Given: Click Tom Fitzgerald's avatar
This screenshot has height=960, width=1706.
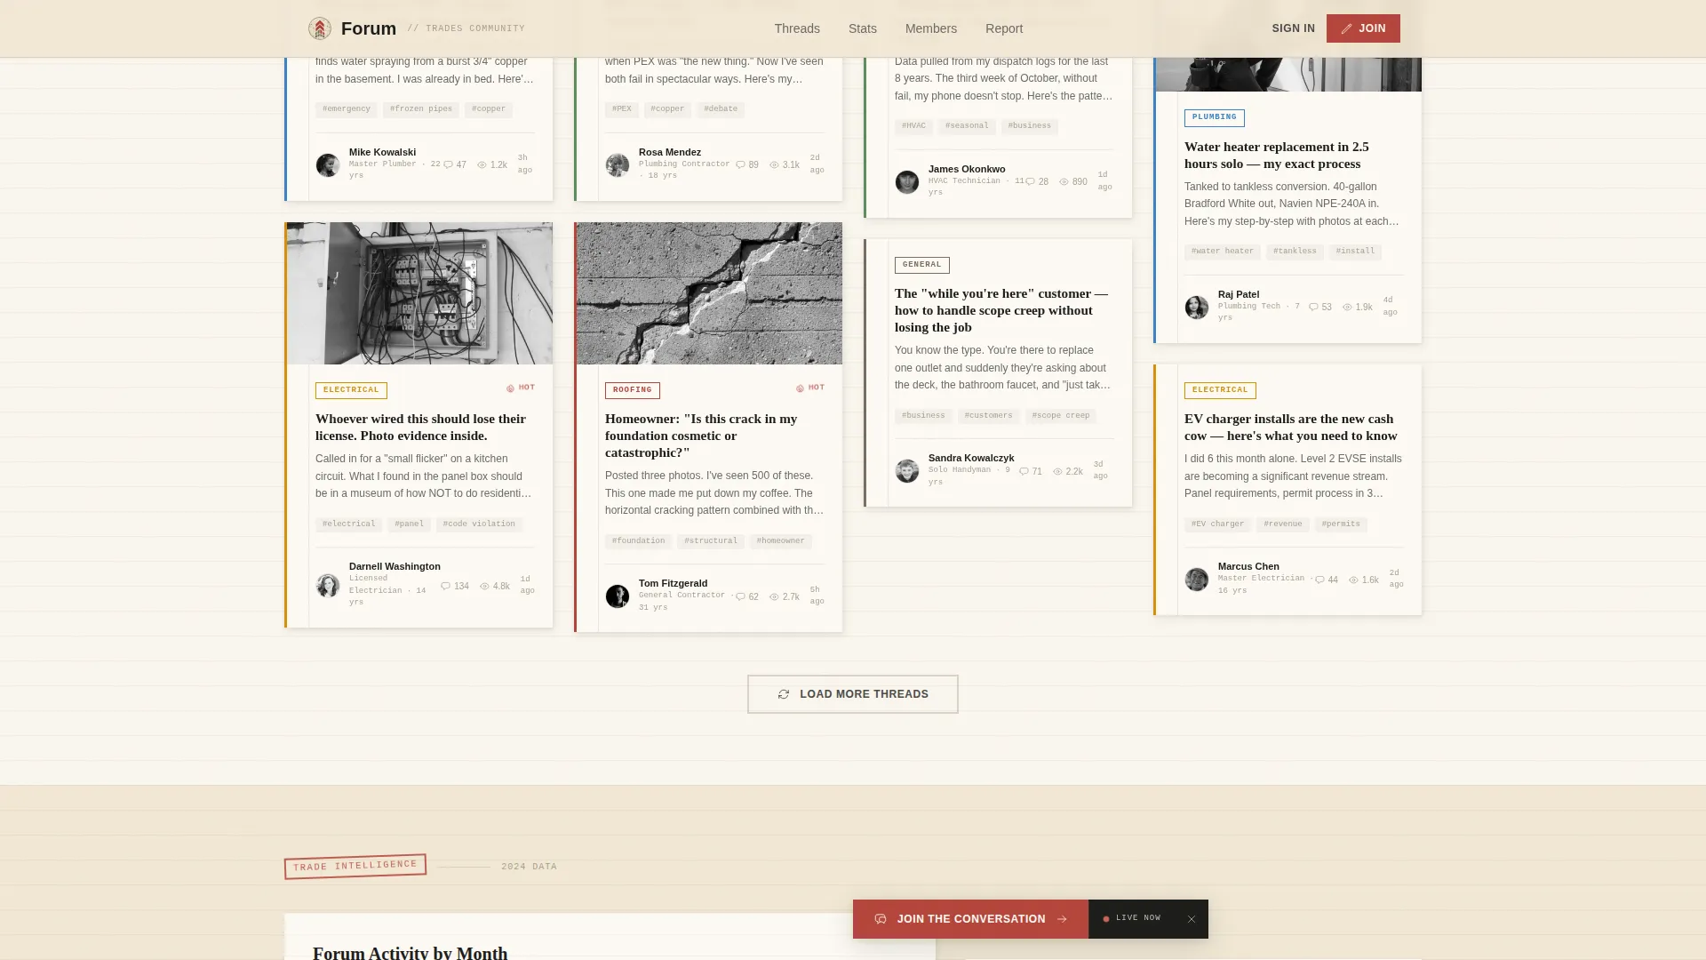Looking at the screenshot, I should (x=618, y=596).
